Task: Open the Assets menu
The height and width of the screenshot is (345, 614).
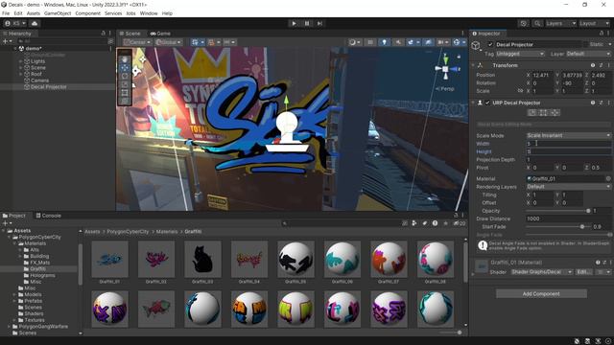Action: click(34, 13)
